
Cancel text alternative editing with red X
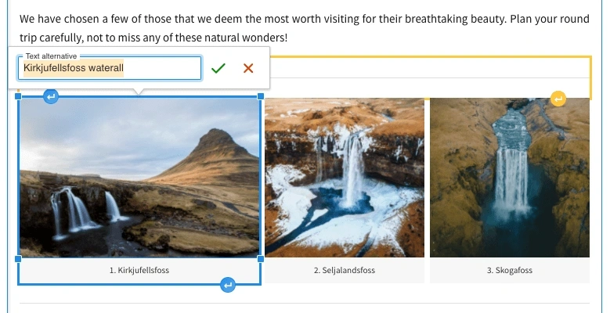248,69
